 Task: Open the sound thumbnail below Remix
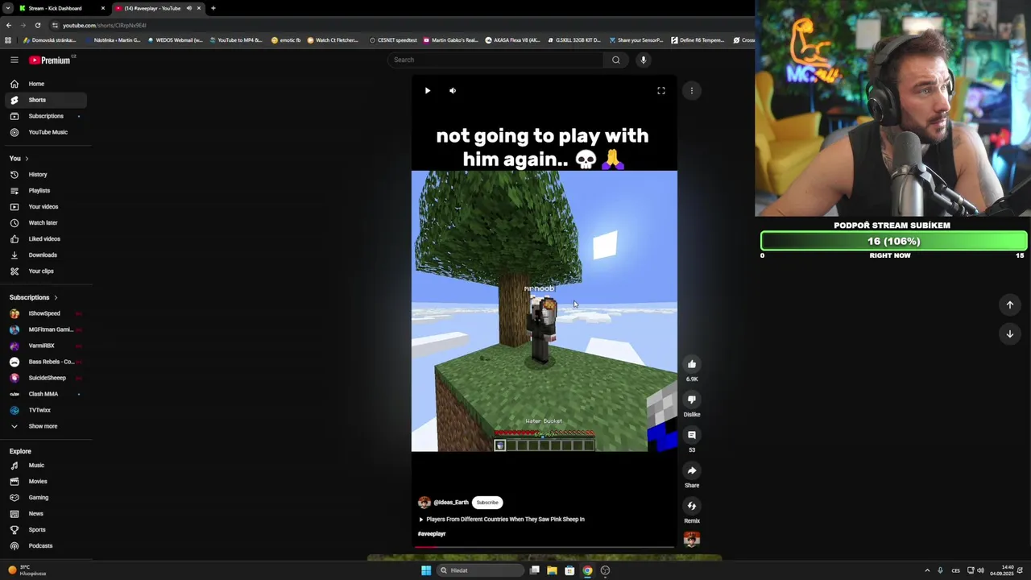(692, 540)
